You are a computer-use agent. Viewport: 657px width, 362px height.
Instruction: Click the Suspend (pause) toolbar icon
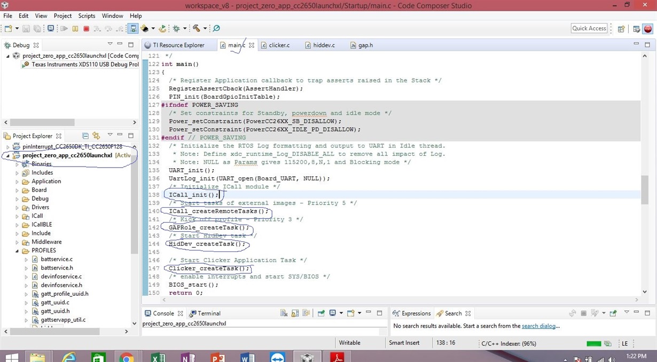click(75, 28)
